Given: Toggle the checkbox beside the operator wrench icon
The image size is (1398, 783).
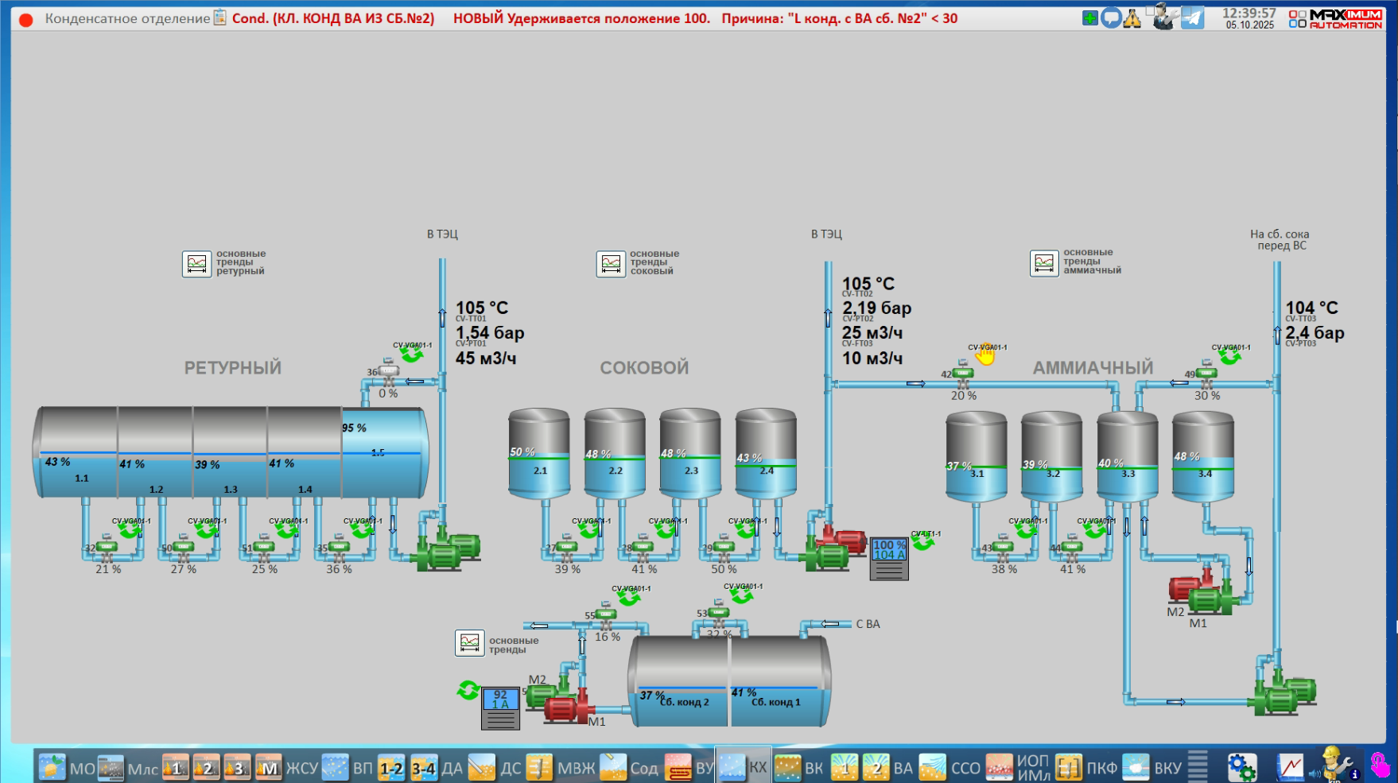Looking at the screenshot, I should [x=1150, y=10].
